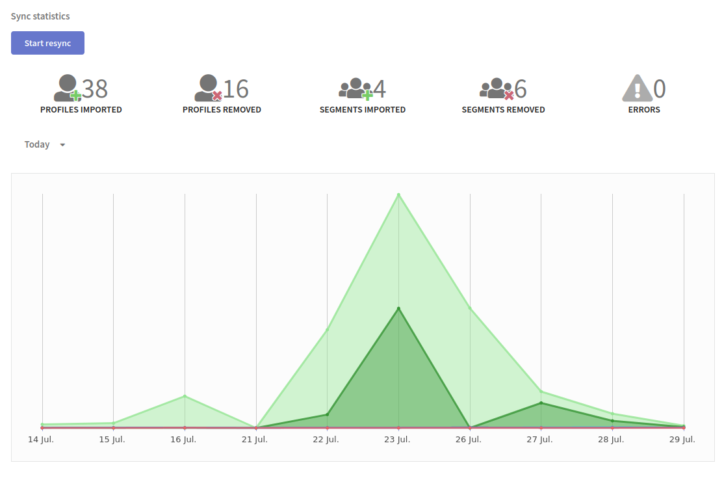Click the 21 Jul. axis label
Image resolution: width=724 pixels, height=480 pixels.
(254, 439)
